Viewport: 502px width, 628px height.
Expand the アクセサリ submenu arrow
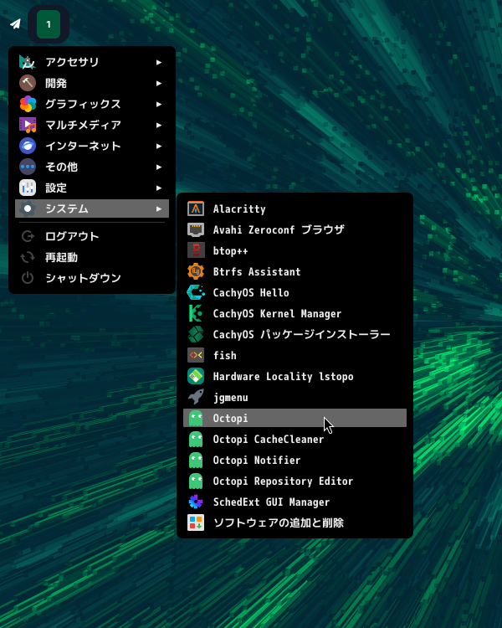coord(159,62)
